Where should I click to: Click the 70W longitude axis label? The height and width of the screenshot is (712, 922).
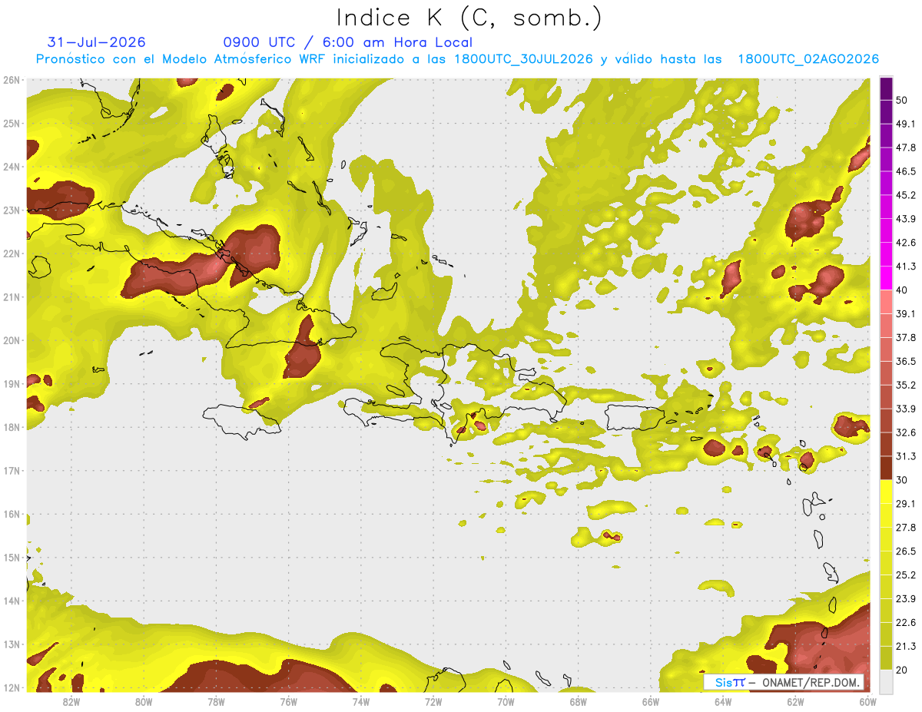click(x=506, y=701)
